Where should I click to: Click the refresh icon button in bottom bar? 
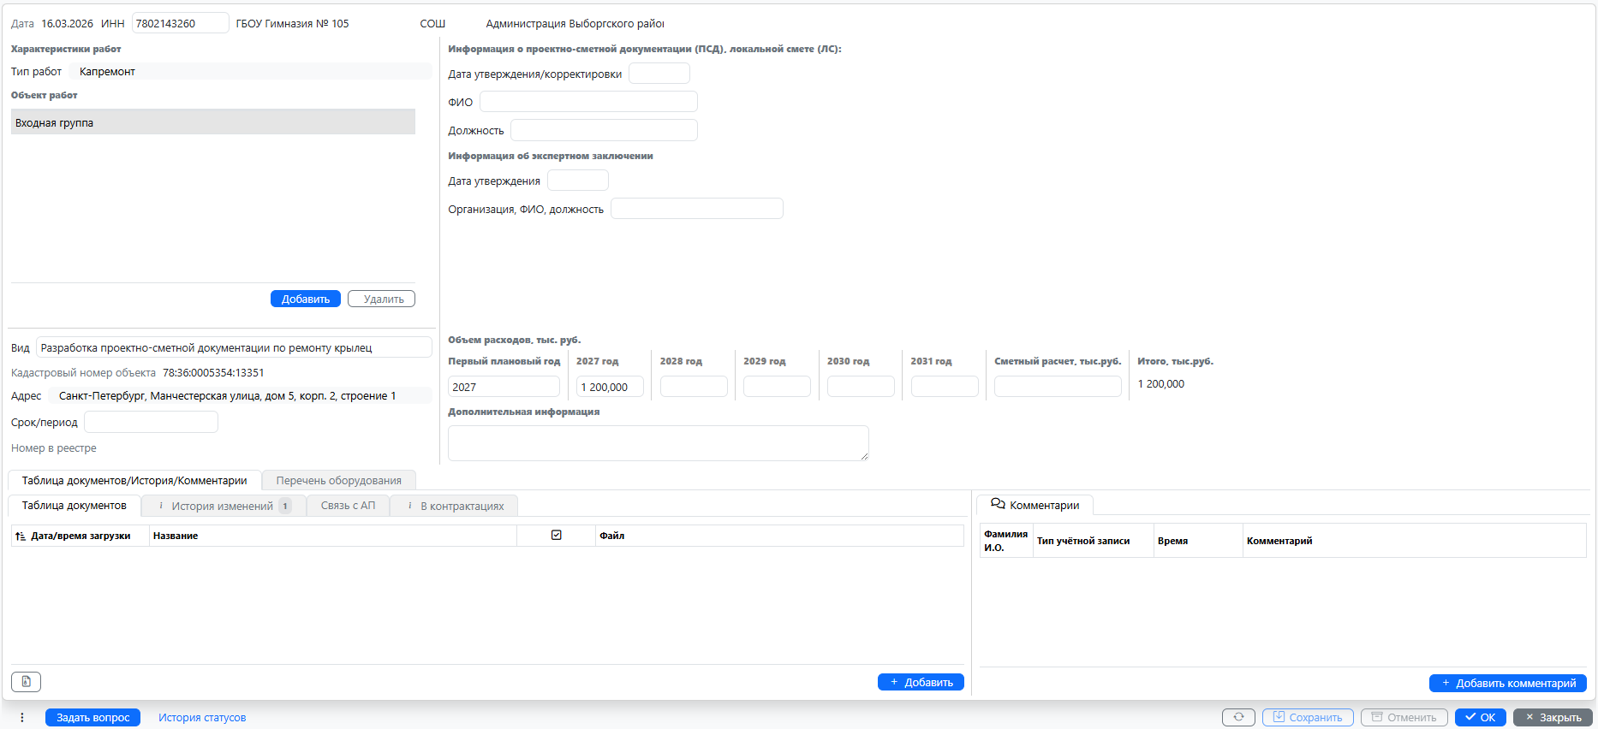[1237, 717]
